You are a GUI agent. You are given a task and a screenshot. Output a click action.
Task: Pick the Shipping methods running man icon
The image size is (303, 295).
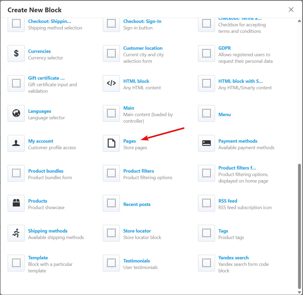point(16,233)
